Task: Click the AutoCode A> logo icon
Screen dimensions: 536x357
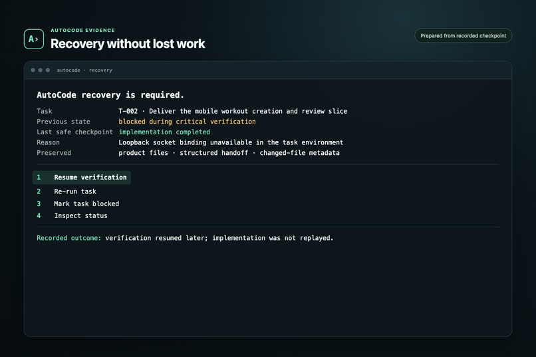Action: coord(34,39)
